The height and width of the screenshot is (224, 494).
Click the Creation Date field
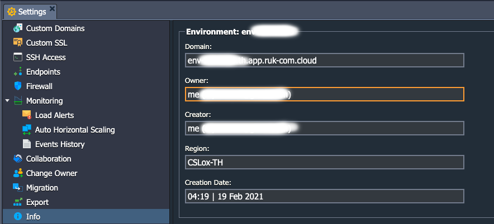325,196
